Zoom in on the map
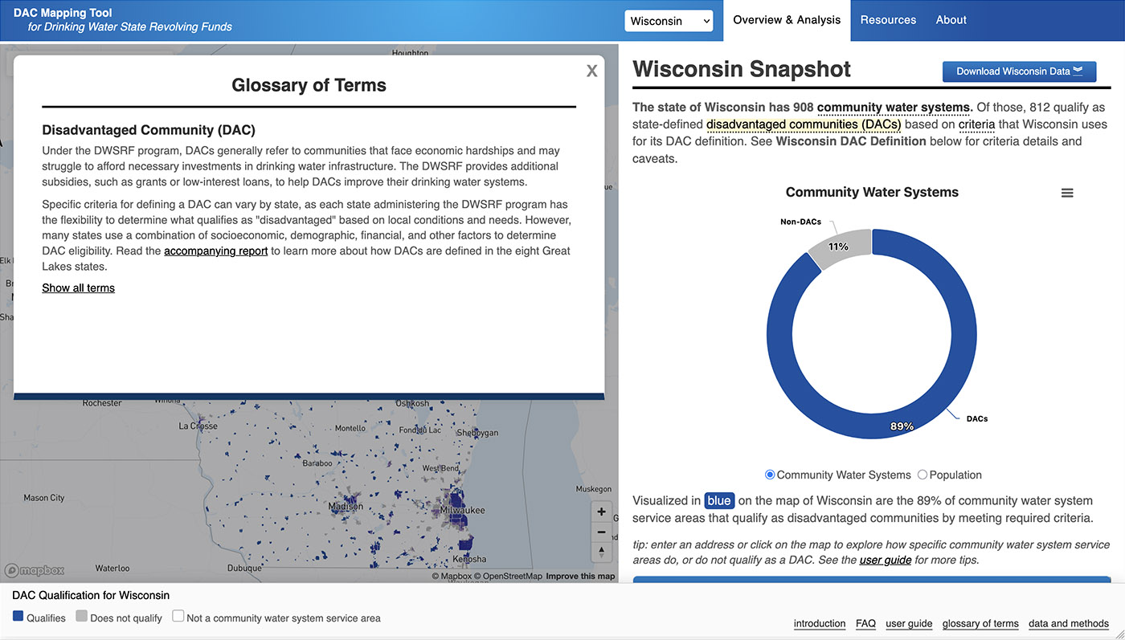 (601, 512)
